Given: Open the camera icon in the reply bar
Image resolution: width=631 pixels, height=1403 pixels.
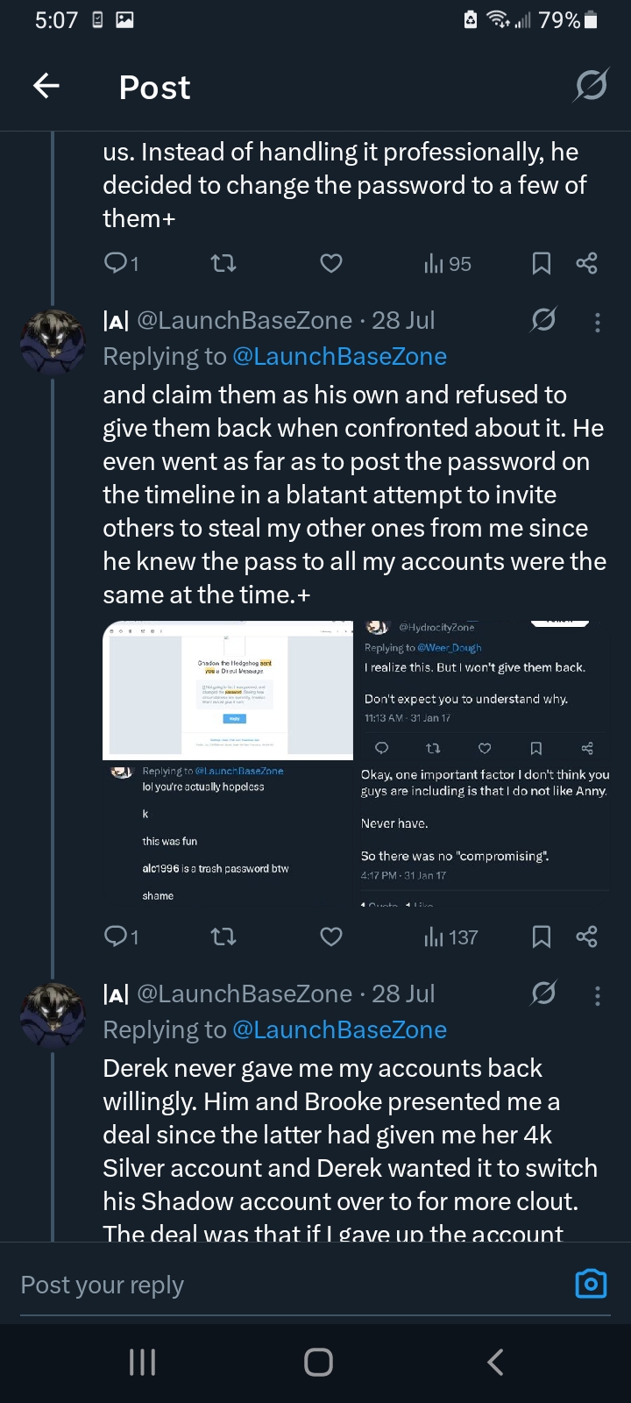Looking at the screenshot, I should [591, 1284].
